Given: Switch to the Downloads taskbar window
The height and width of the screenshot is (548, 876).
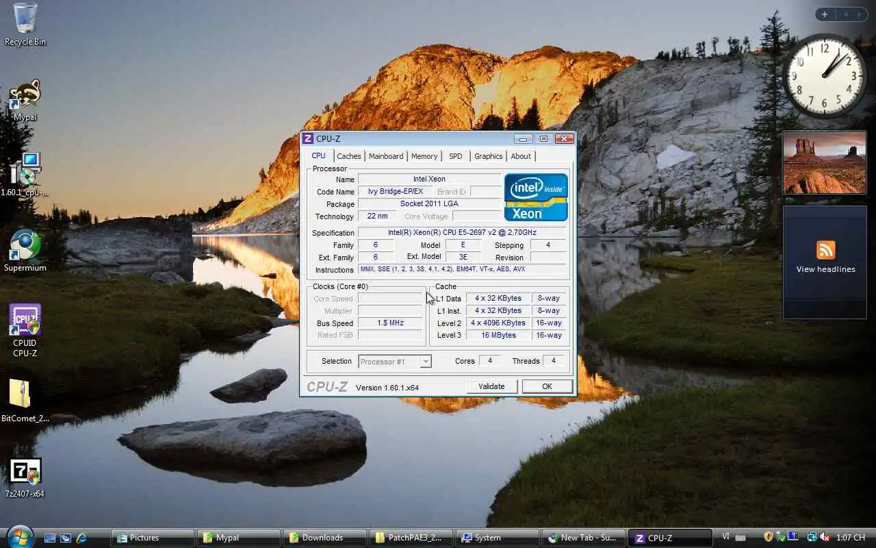Looking at the screenshot, I should tap(325, 538).
